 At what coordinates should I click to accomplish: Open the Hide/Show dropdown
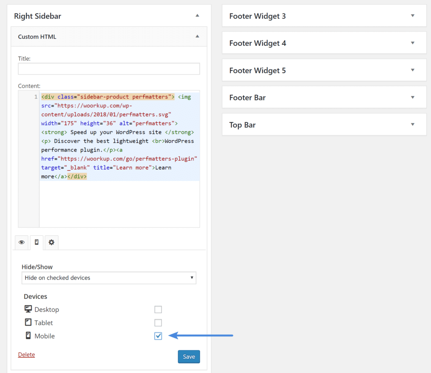pyautogui.click(x=109, y=278)
